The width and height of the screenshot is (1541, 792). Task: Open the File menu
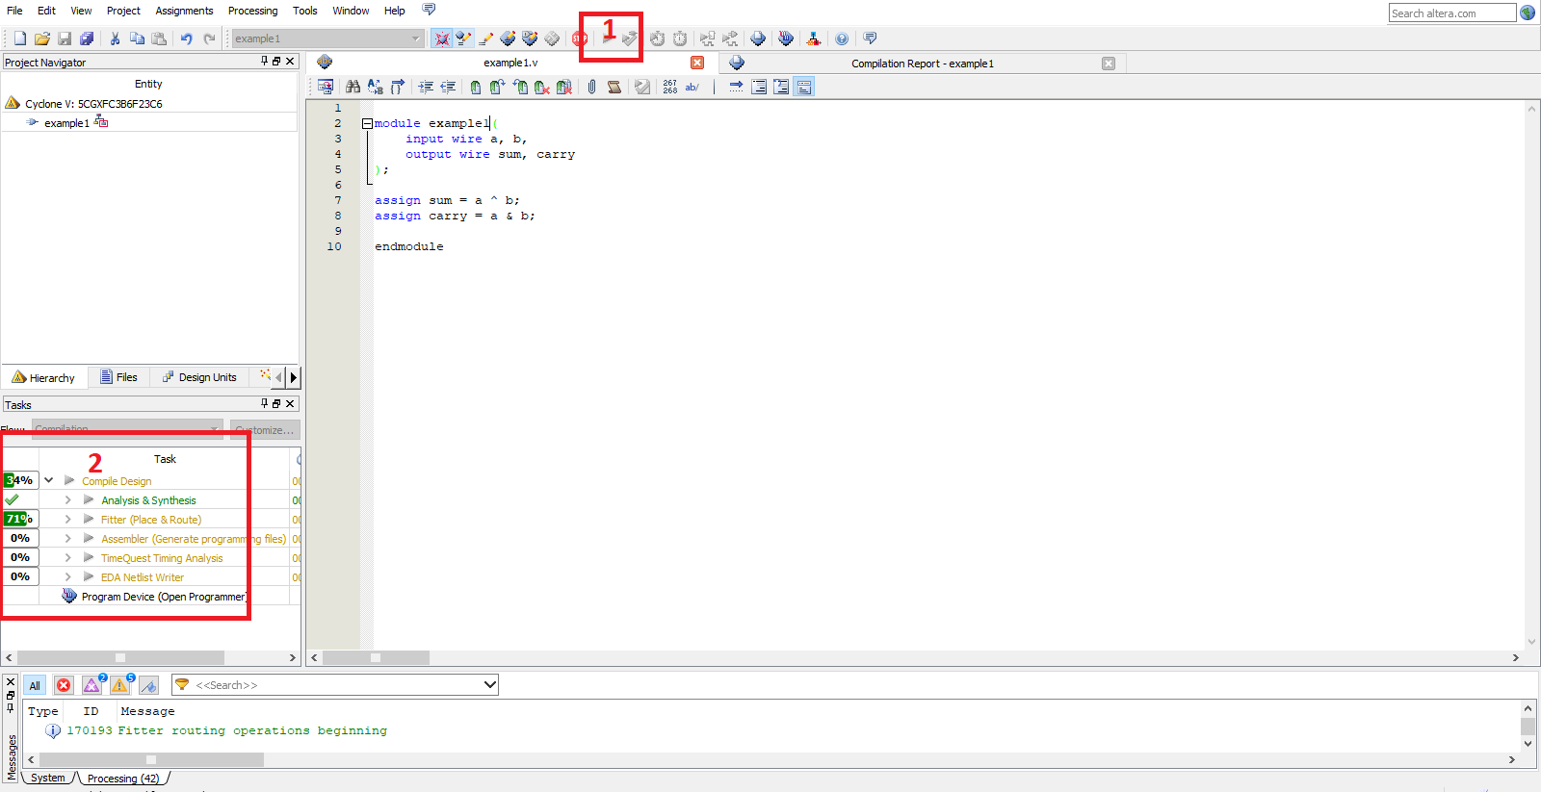14,11
